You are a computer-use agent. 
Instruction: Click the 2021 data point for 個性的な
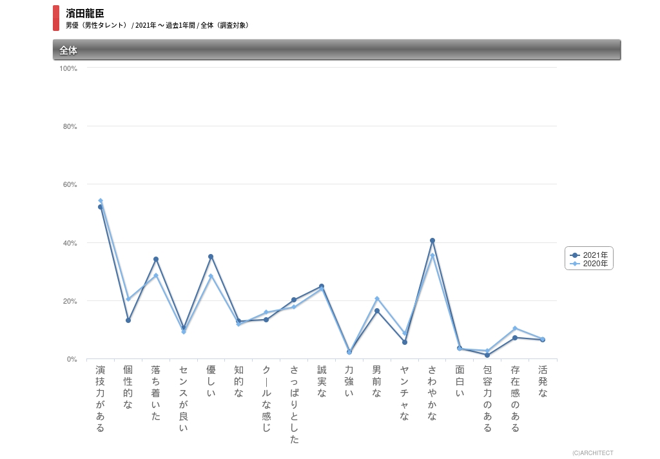click(128, 320)
